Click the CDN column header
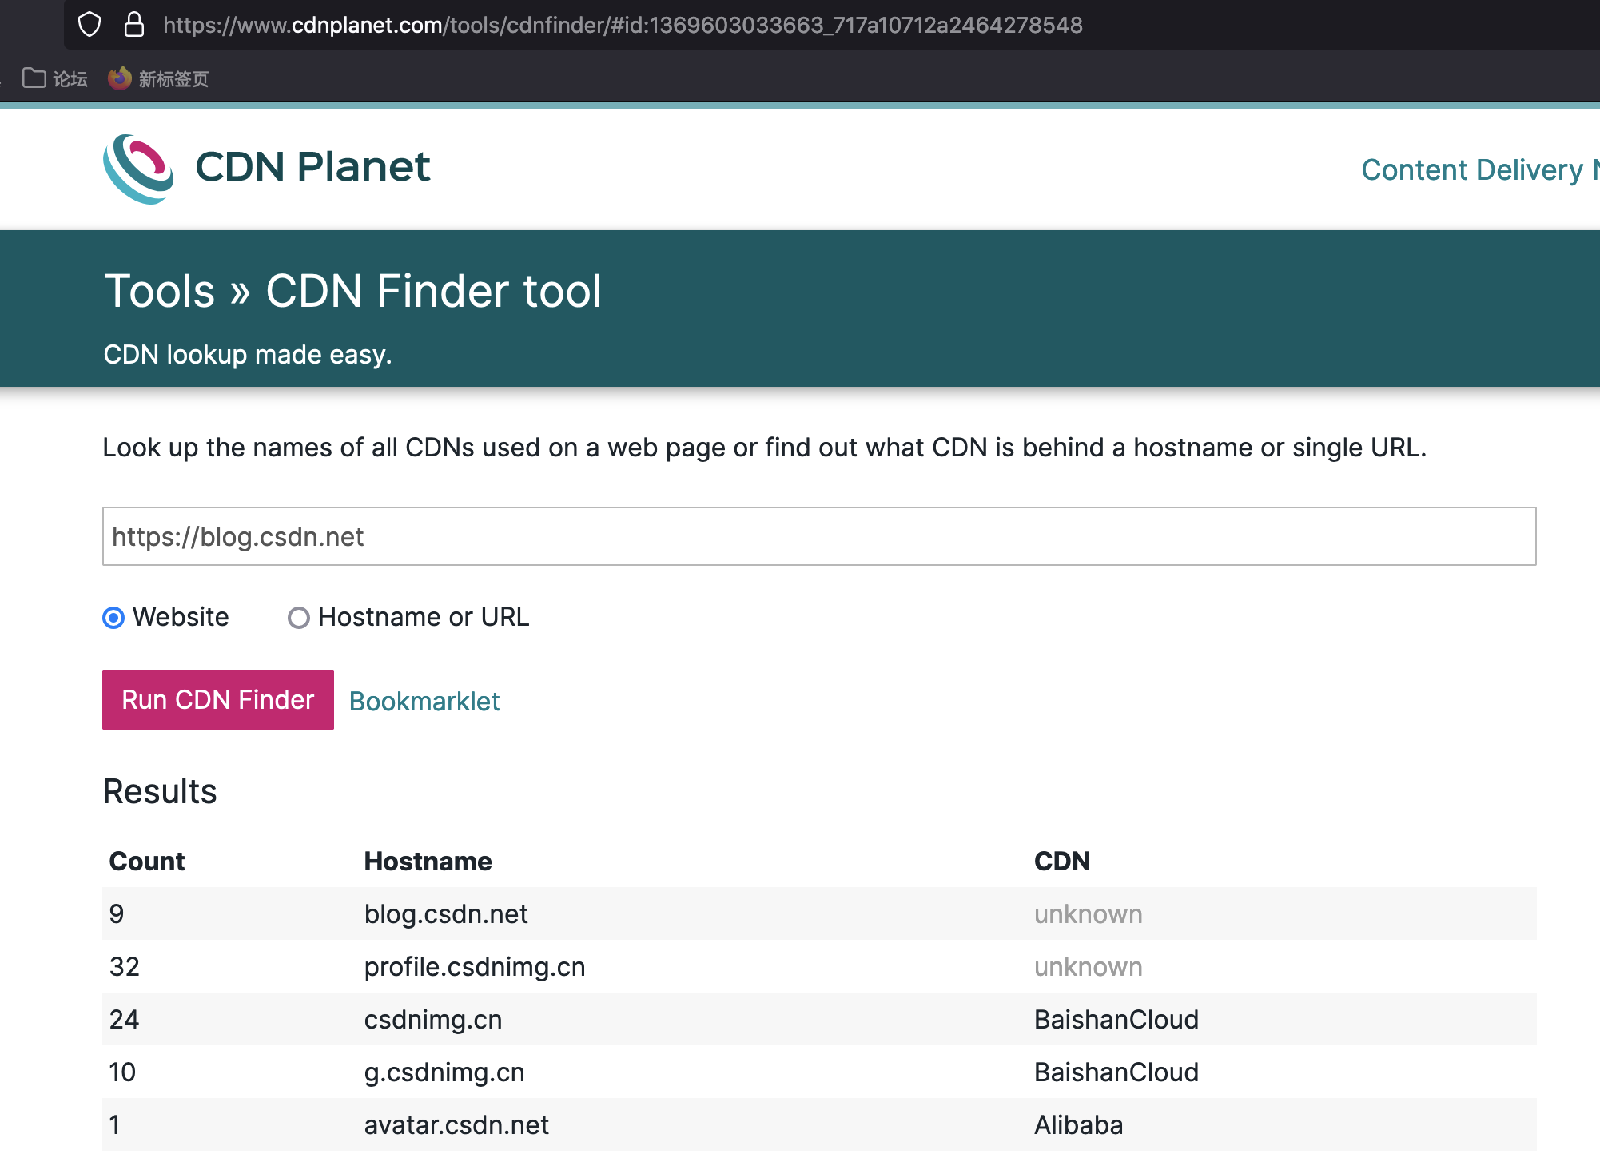The height and width of the screenshot is (1162, 1600). pos(1061,861)
